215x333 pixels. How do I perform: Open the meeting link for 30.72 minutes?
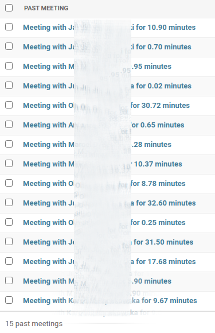tap(106, 106)
